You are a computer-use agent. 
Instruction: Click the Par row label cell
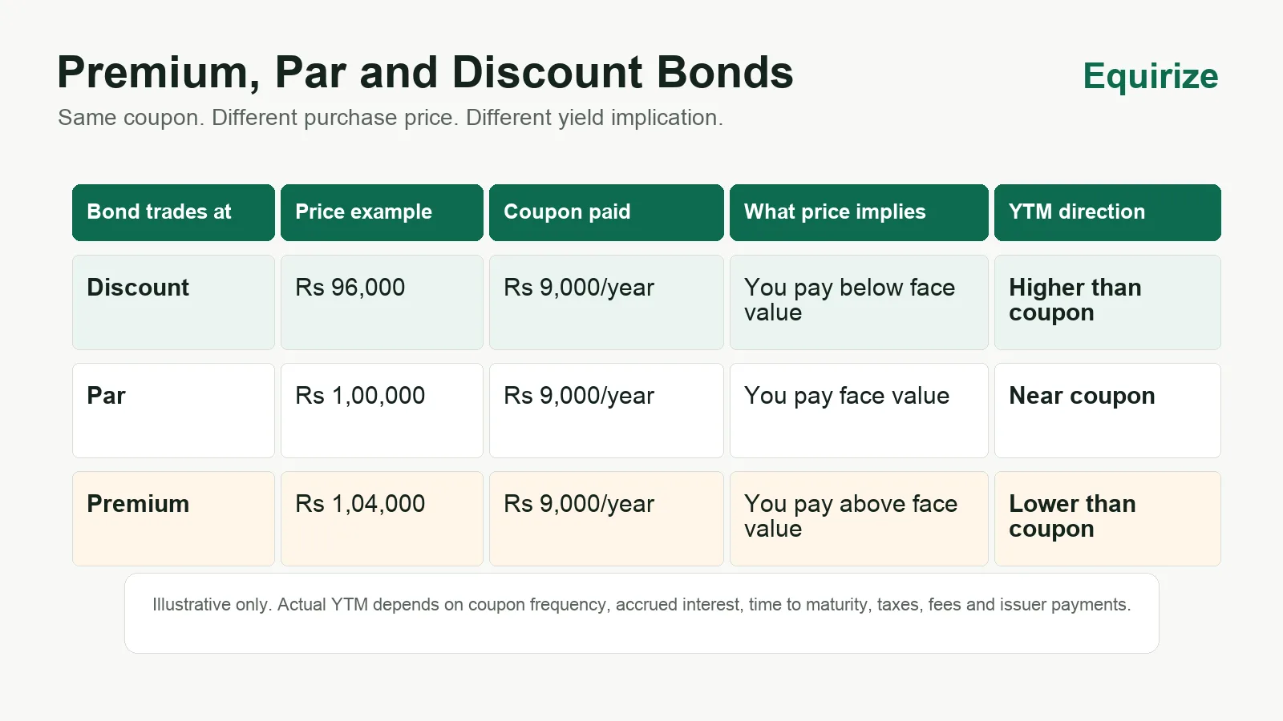(173, 410)
